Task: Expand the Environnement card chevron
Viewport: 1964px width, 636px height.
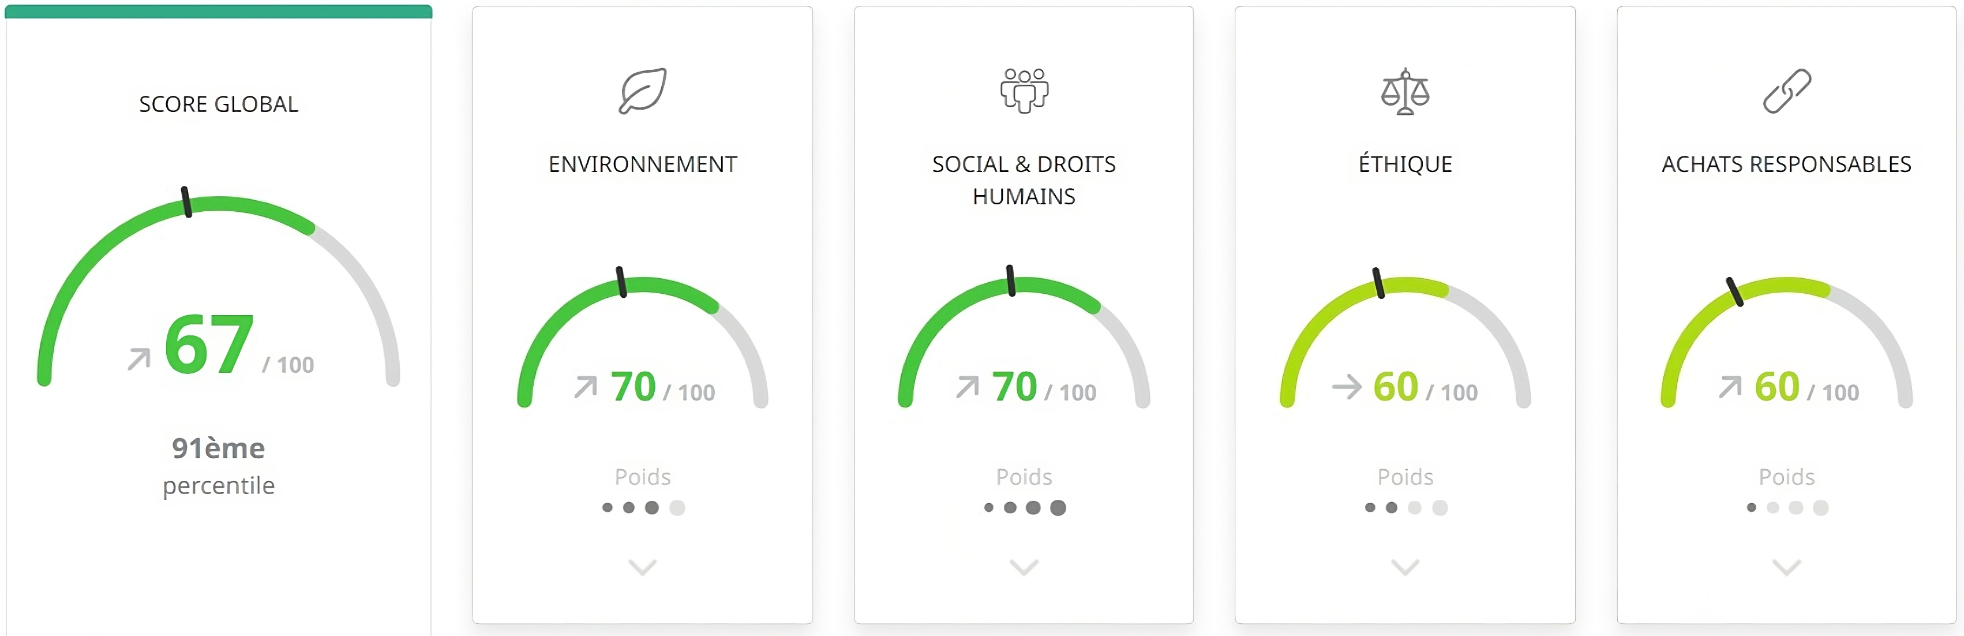Action: coord(642,567)
